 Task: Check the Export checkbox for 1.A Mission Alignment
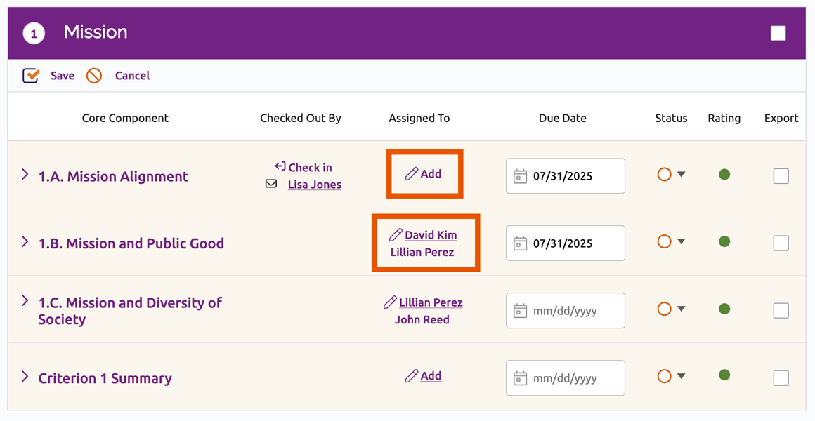(781, 176)
